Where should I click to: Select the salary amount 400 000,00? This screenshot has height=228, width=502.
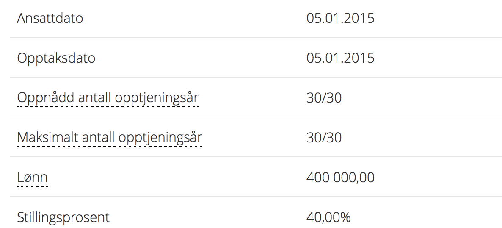[x=340, y=178]
